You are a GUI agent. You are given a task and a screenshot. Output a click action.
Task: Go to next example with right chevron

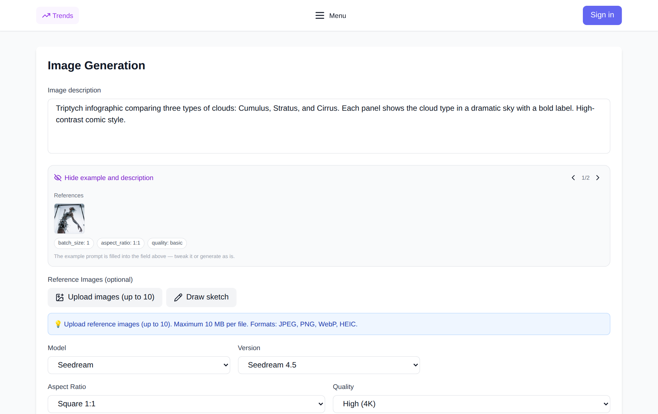point(598,178)
